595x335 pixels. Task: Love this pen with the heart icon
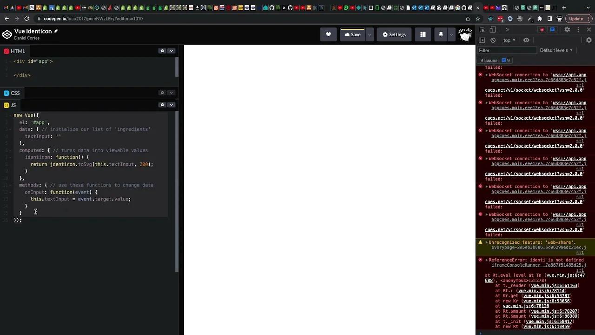click(328, 34)
